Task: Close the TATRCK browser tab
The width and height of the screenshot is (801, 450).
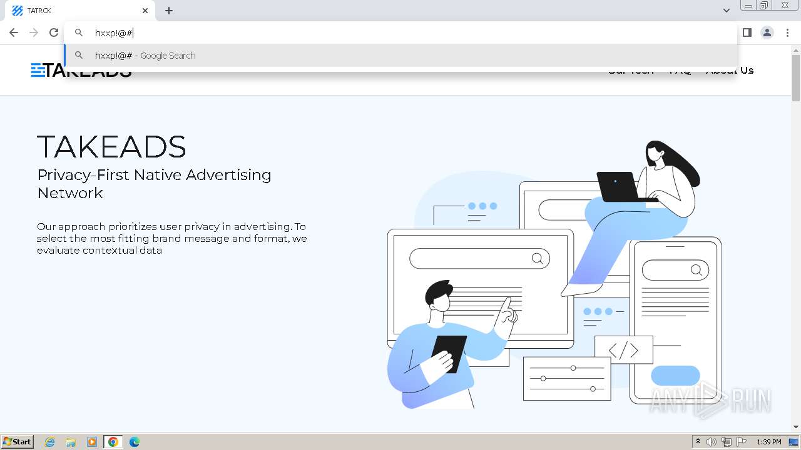Action: click(145, 11)
